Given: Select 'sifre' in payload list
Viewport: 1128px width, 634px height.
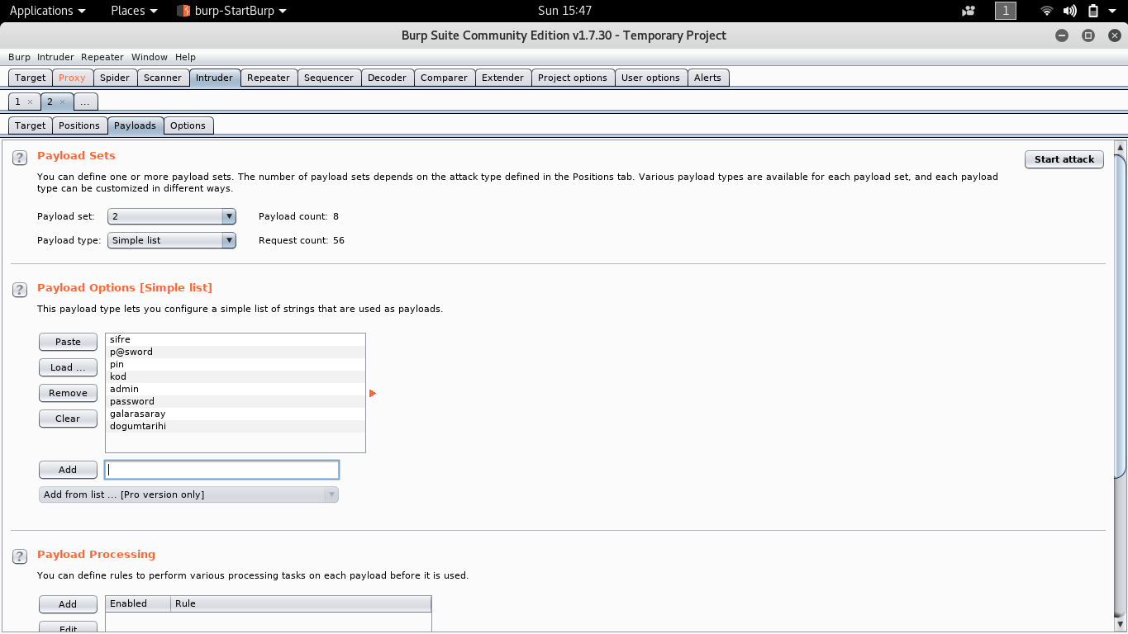Looking at the screenshot, I should tap(236, 339).
